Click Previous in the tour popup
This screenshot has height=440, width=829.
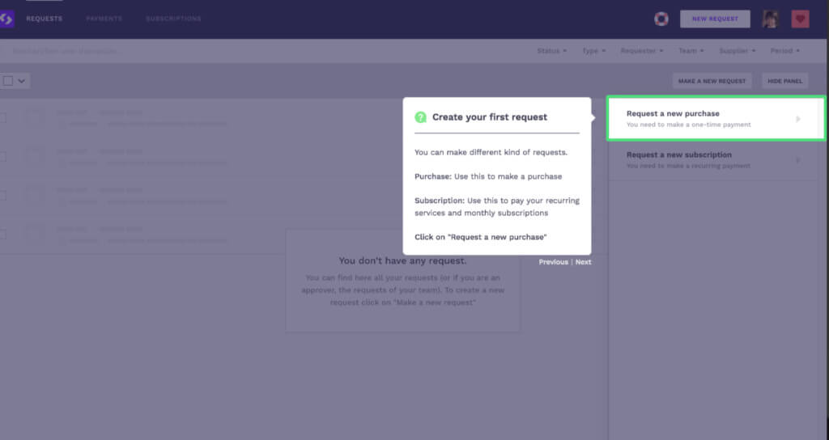[x=553, y=262]
